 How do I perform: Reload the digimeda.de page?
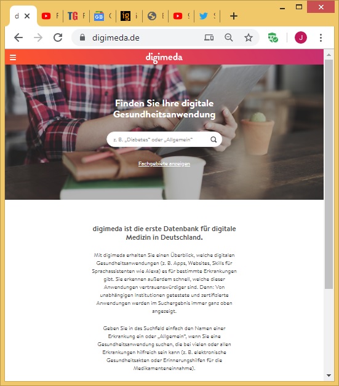58,37
